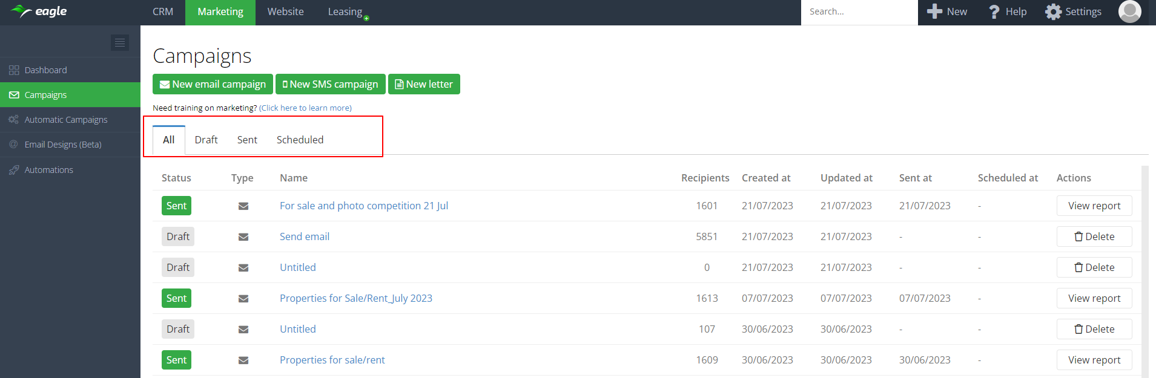This screenshot has width=1156, height=378.
Task: Open Dashboard from the sidebar
Action: [x=45, y=70]
